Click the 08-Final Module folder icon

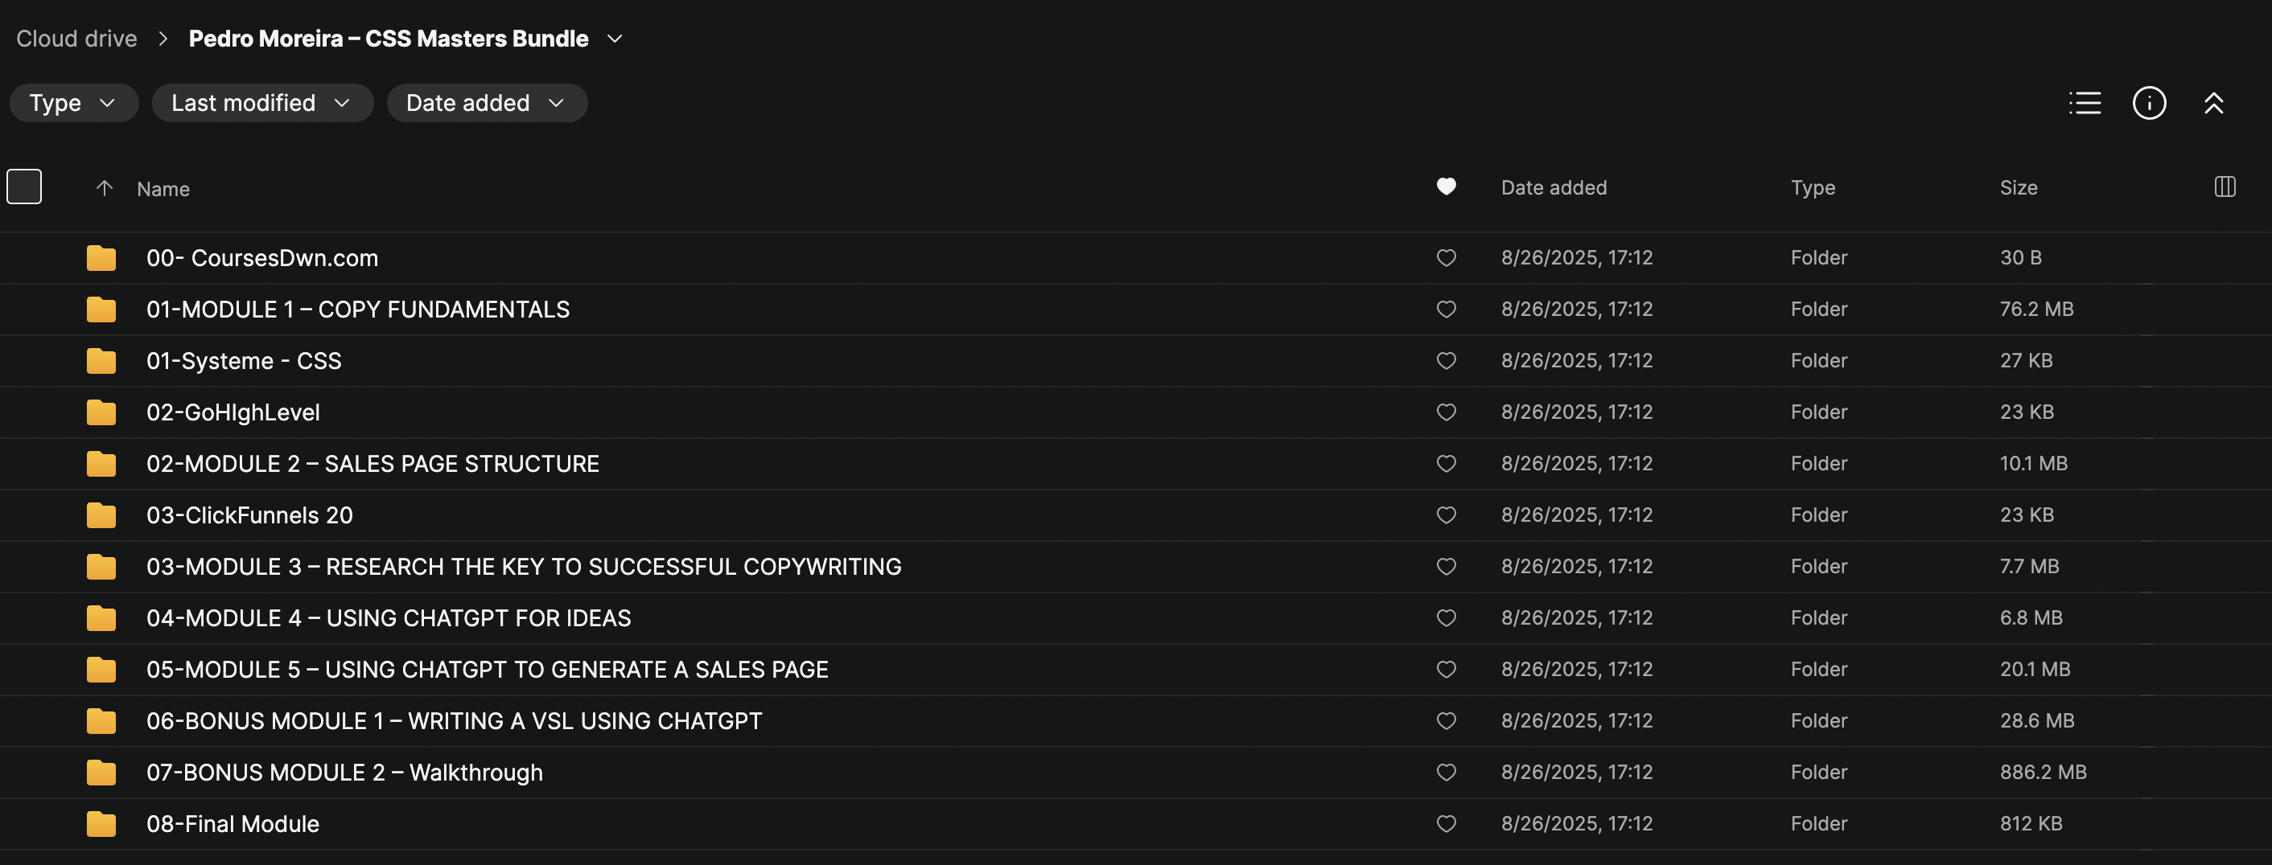101,824
